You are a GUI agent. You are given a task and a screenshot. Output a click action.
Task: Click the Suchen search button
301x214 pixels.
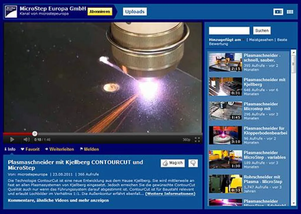(262, 30)
